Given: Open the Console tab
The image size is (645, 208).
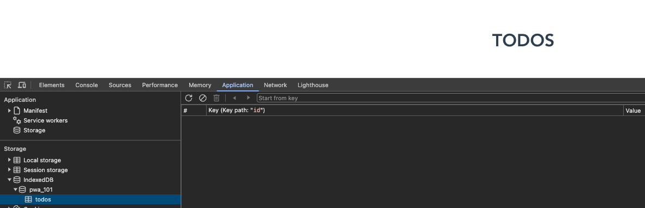Looking at the screenshot, I should [86, 85].
